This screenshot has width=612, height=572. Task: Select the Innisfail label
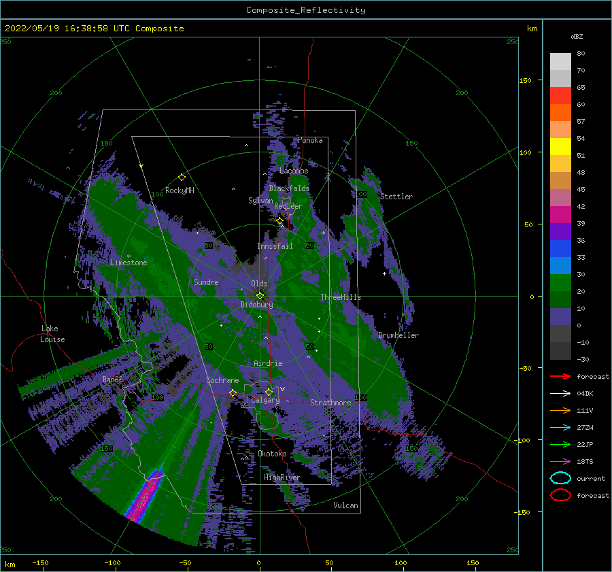(275, 246)
